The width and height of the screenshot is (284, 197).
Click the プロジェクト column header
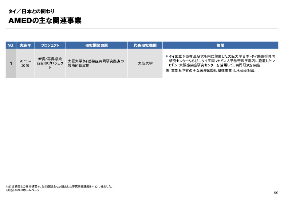[x=50, y=45]
